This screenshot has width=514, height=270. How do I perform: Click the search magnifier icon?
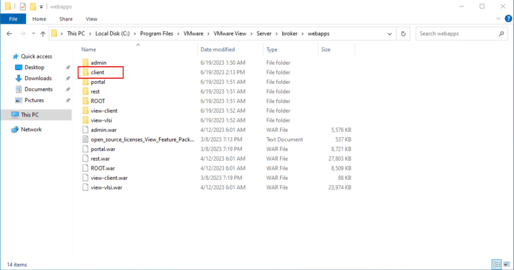[x=501, y=34]
